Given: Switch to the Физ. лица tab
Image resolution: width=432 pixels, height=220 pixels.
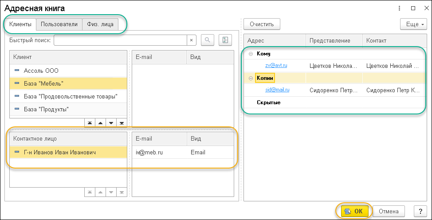Looking at the screenshot, I should [x=101, y=24].
